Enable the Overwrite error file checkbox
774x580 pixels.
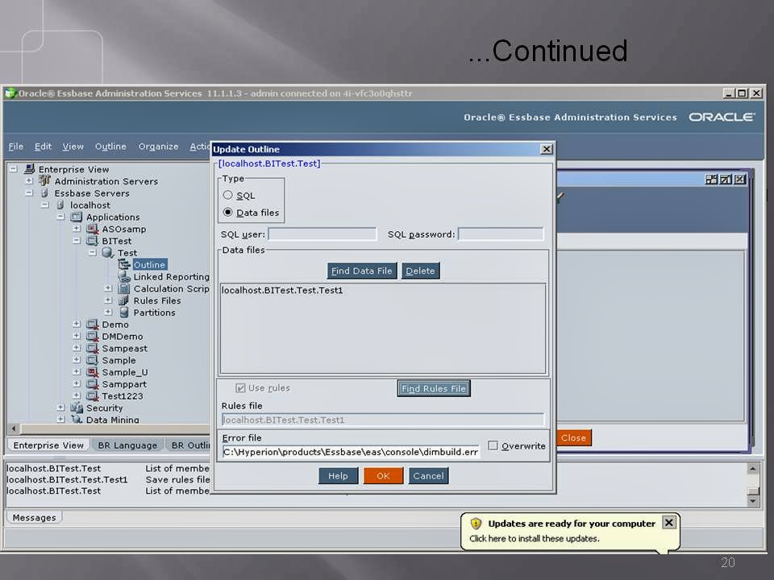coord(493,445)
